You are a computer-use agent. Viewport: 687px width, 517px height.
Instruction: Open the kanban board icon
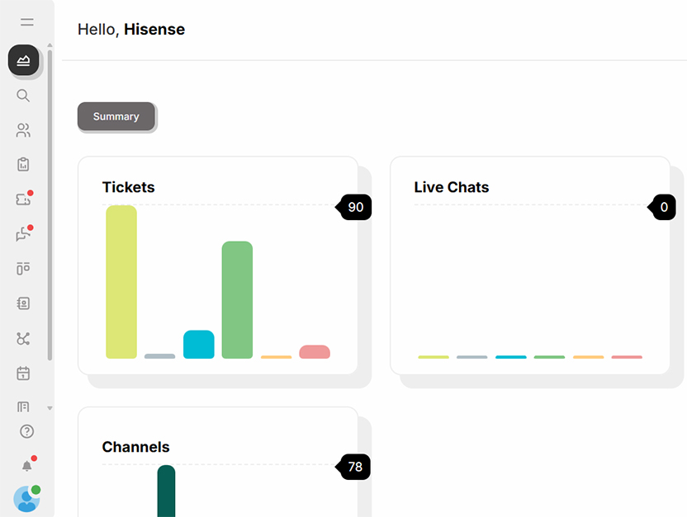click(x=23, y=269)
